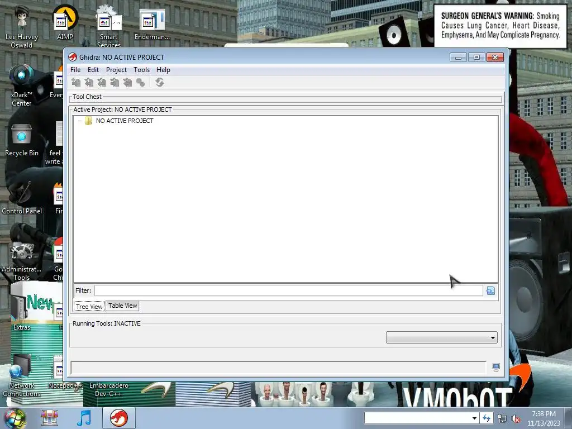Viewport: 572px width, 429px height.
Task: Open the Tools menu
Action: (141, 70)
